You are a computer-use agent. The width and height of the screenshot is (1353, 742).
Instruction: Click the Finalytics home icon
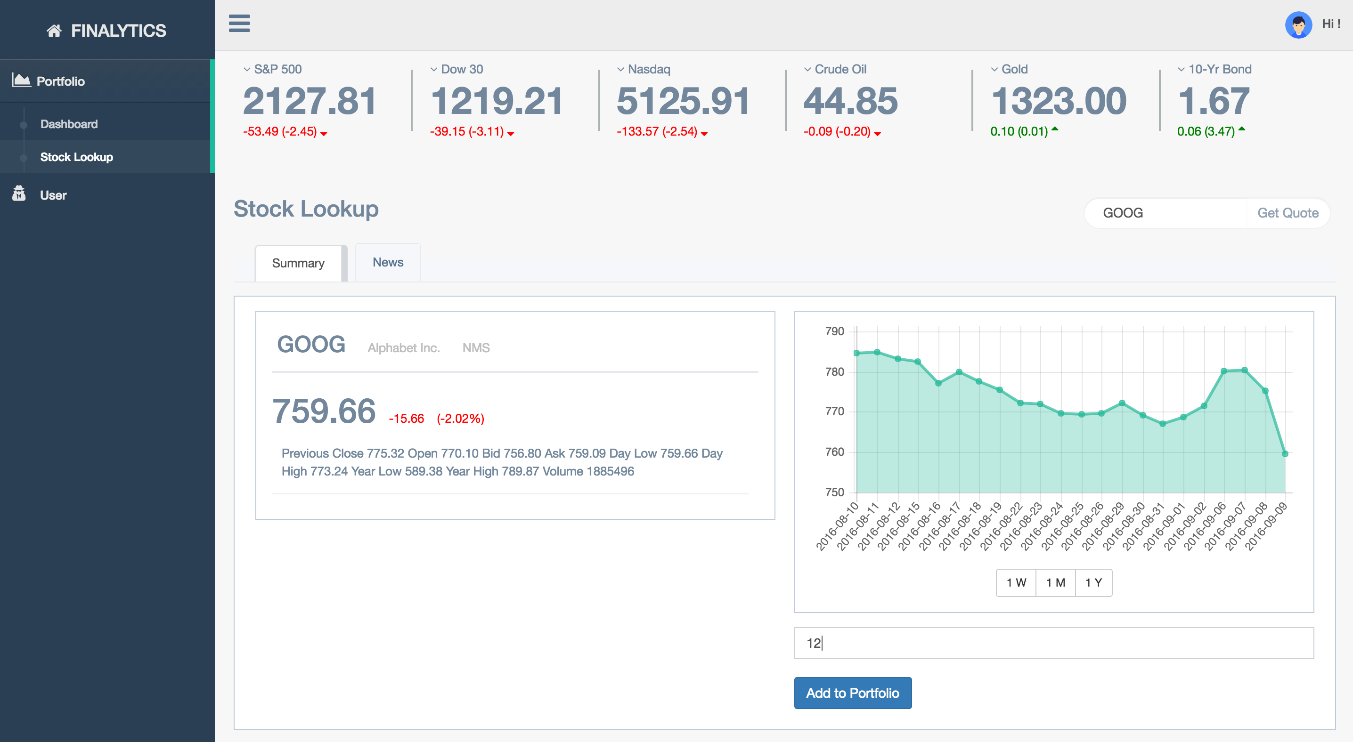coord(54,31)
